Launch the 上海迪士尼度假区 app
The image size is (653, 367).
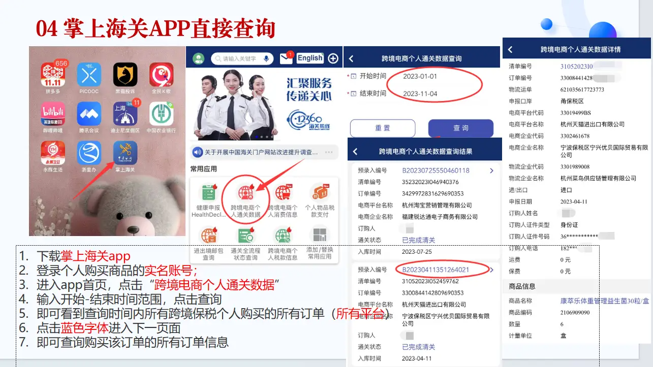coord(125,114)
